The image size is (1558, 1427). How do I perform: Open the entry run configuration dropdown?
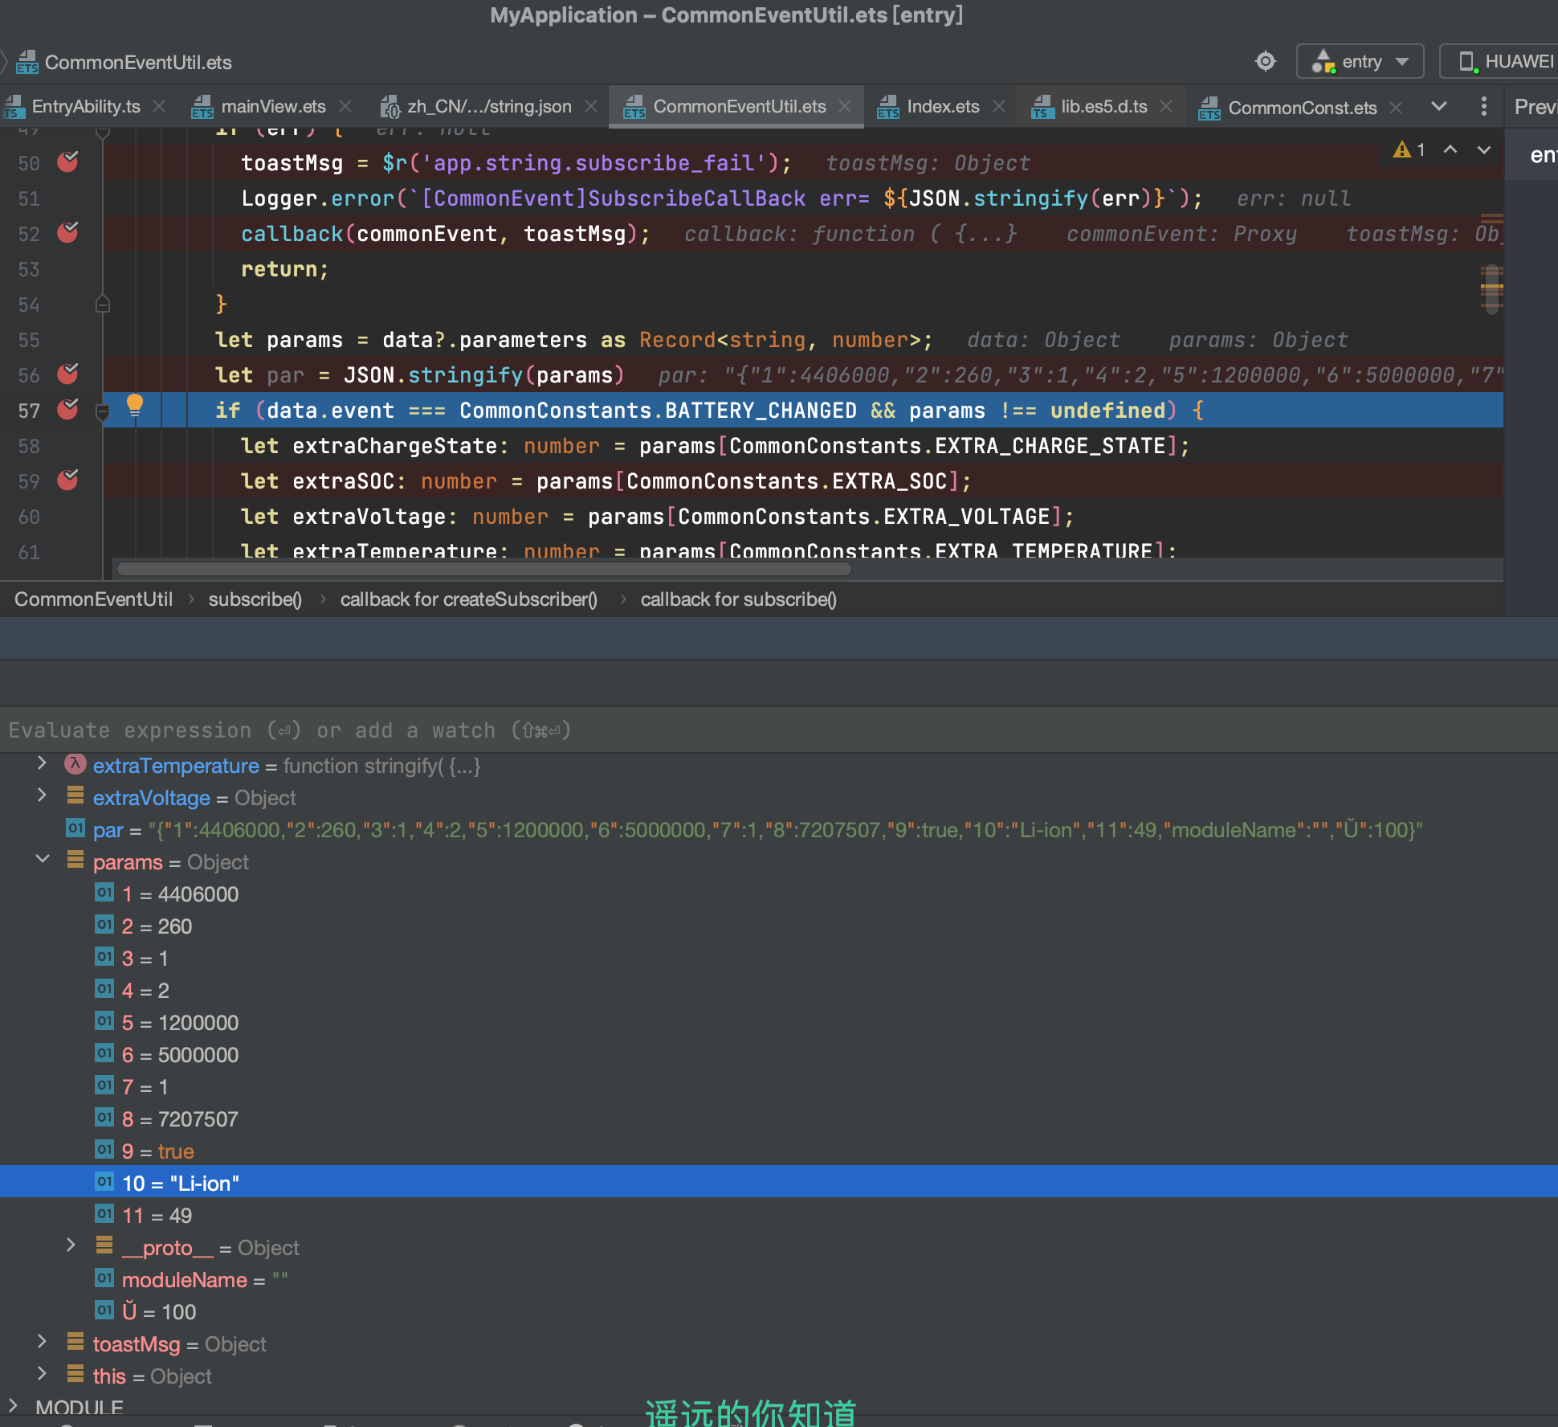point(1360,61)
